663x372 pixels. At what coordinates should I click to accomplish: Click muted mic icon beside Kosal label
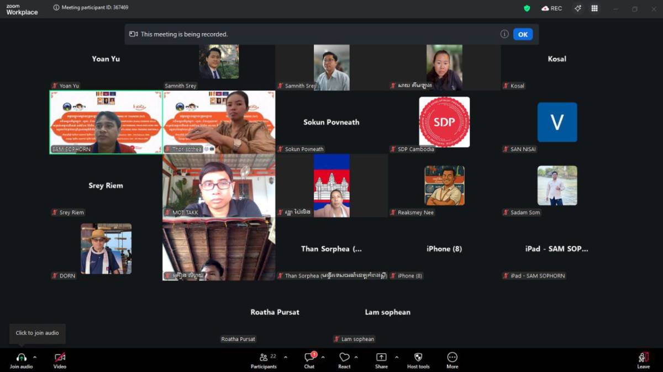[506, 86]
